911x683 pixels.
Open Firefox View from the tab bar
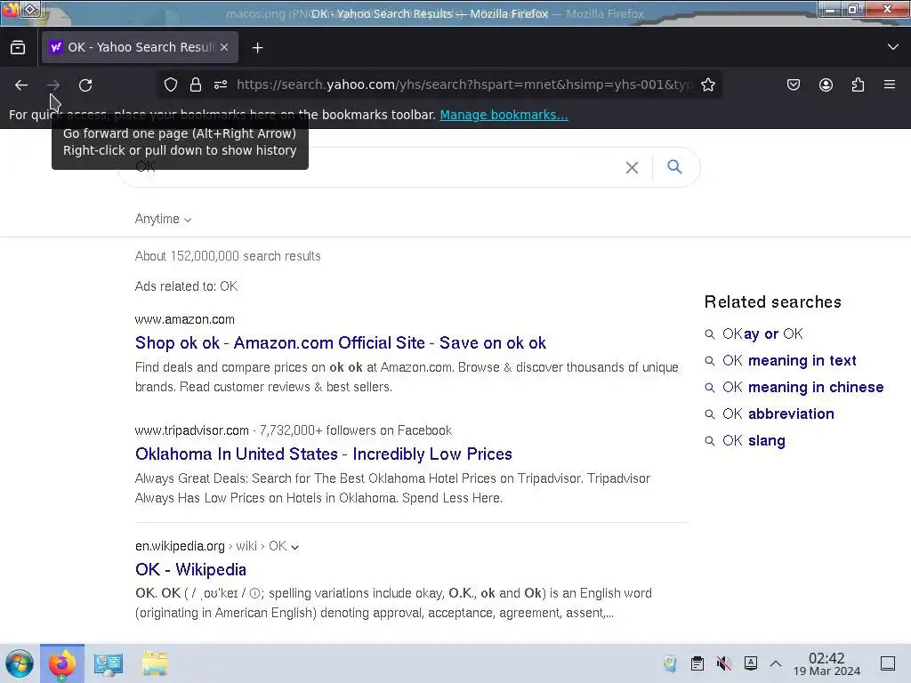click(18, 48)
